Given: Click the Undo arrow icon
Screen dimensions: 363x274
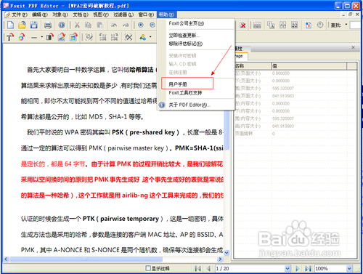Looking at the screenshot, I should pos(114,25).
